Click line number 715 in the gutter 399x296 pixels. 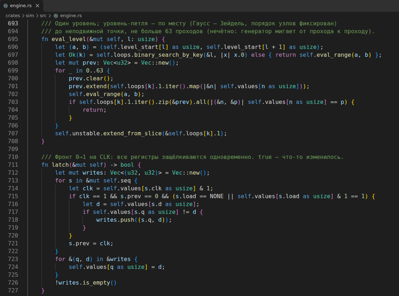13,196
